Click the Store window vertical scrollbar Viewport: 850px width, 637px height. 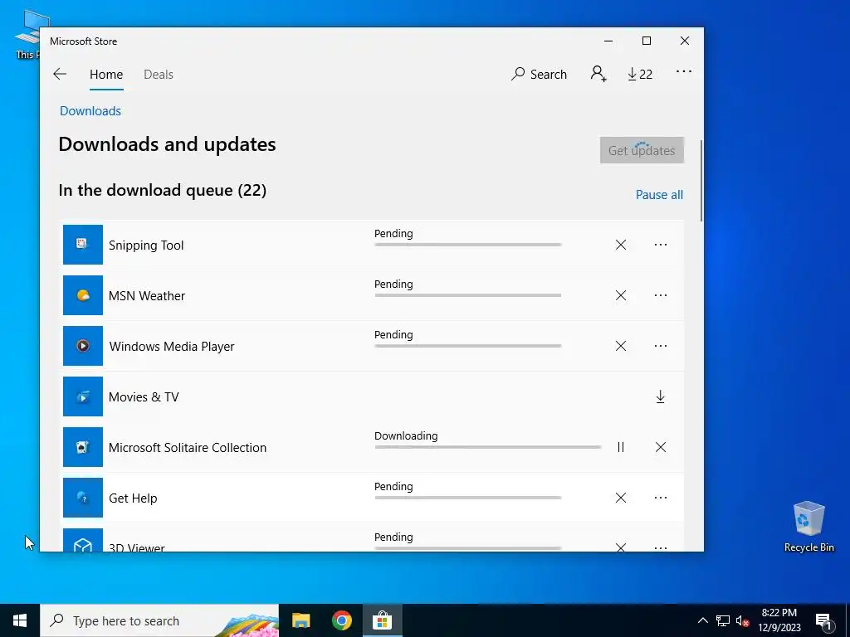701,181
